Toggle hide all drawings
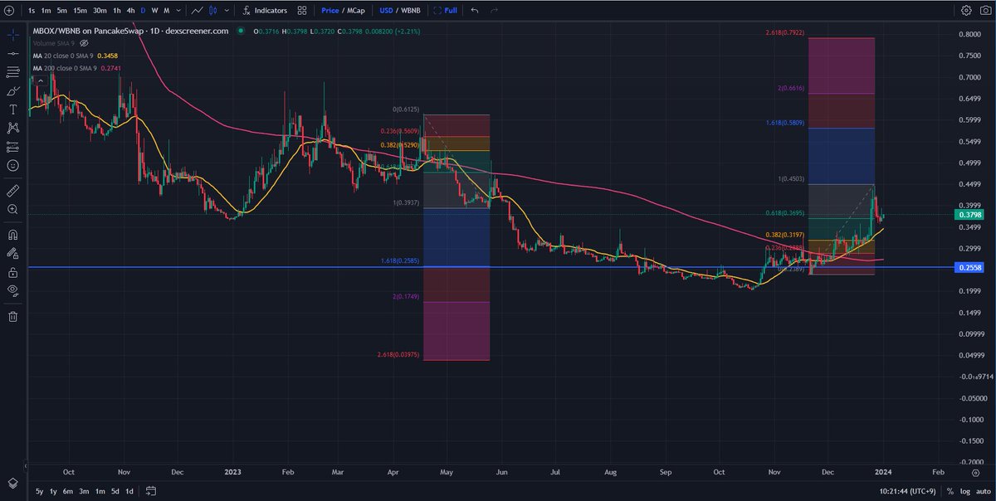 click(12, 290)
